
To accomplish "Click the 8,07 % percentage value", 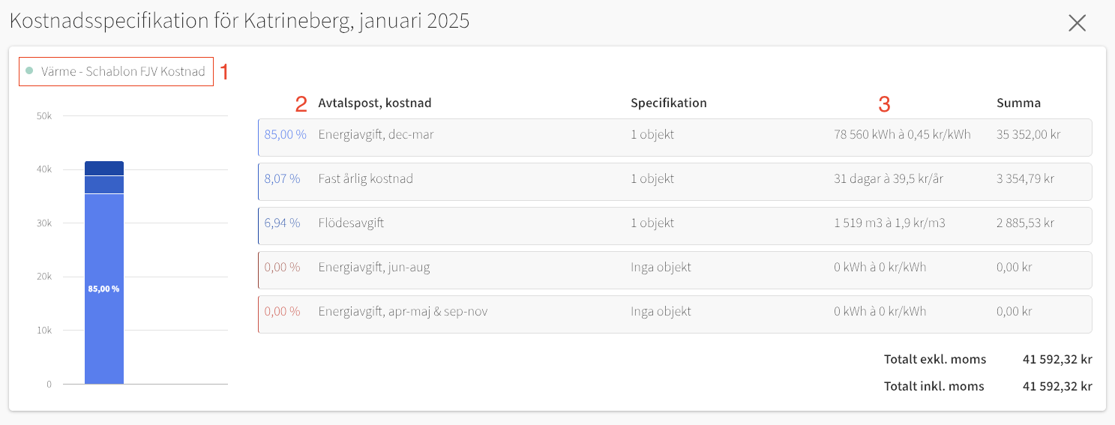I will 282,179.
